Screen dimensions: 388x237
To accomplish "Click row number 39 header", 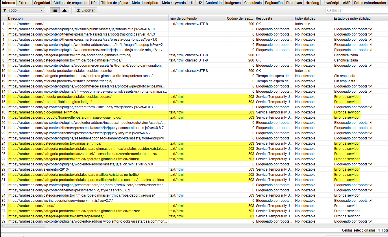I will 3,221.
